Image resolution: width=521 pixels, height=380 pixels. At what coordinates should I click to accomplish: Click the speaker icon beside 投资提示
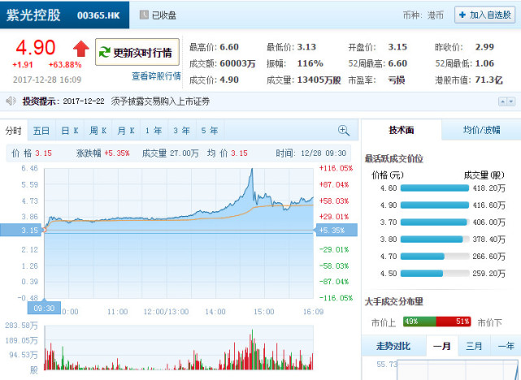click(11, 101)
